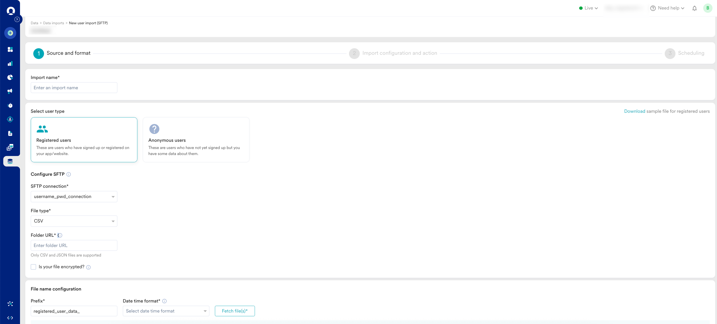The image size is (717, 324).
Task: Go to the Data imports breadcrumb
Action: click(54, 23)
